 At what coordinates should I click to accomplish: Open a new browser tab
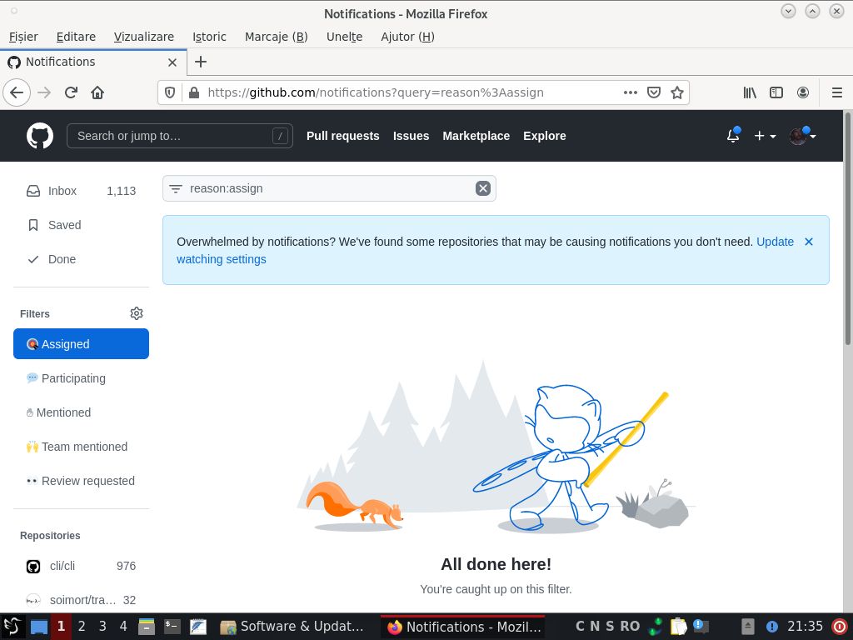pos(201,62)
